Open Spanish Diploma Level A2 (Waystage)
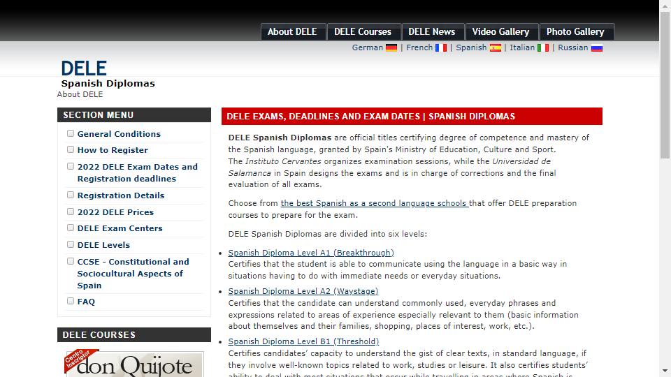The height and width of the screenshot is (377, 671). pyautogui.click(x=303, y=291)
